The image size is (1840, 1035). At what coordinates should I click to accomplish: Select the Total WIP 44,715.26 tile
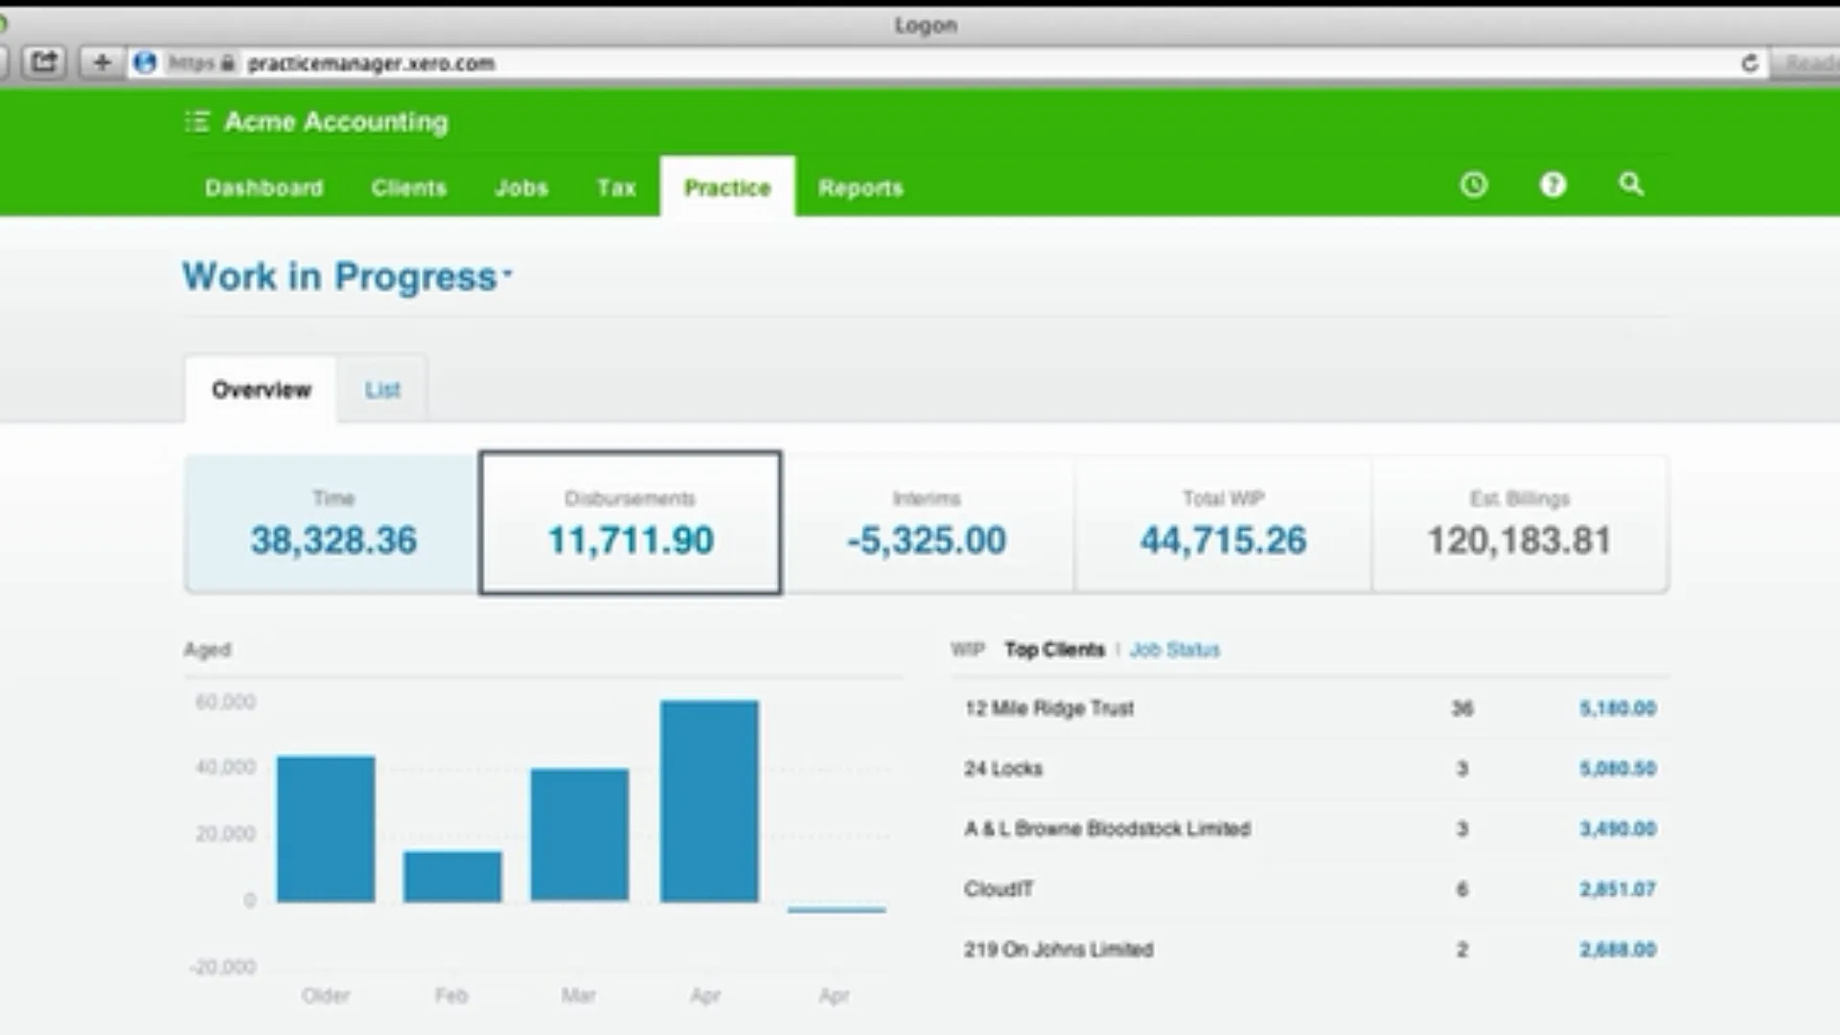click(x=1223, y=524)
